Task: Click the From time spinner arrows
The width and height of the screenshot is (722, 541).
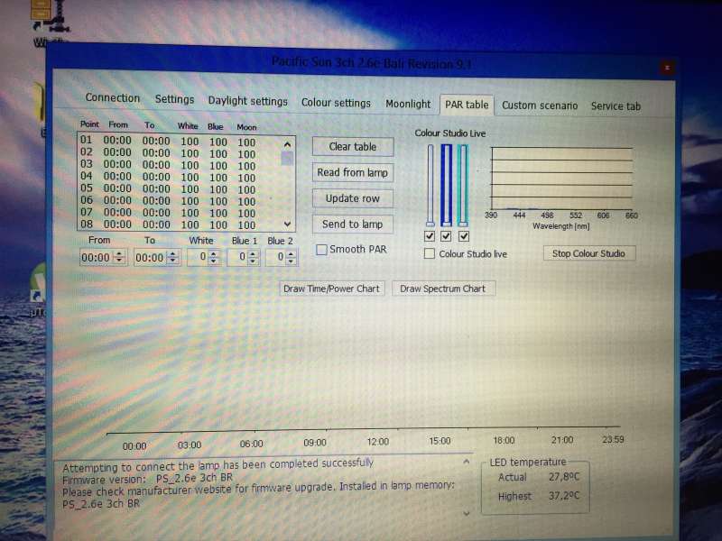Action: point(118,258)
